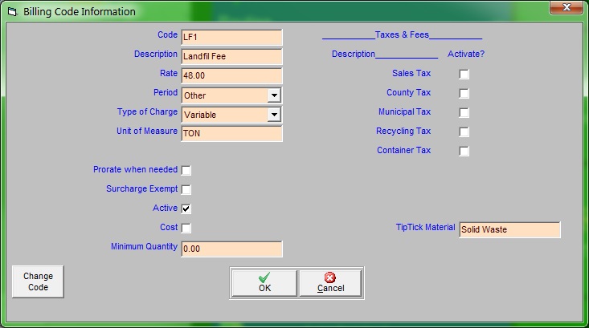Enable the Municipal Tax checkbox
Viewport: 589px width, 328px height.
tap(464, 112)
